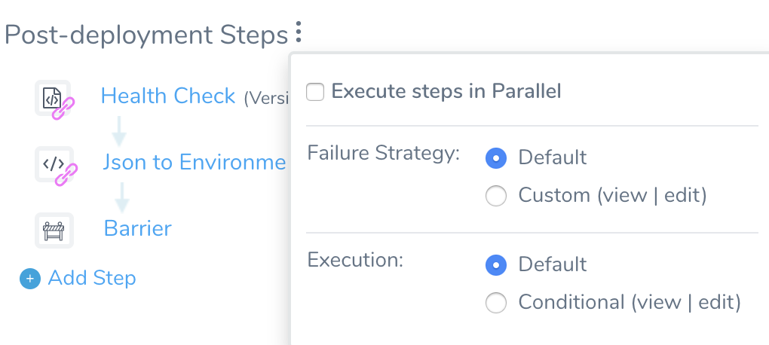769x345 pixels.
Task: Click pink link badge on Json step icon
Action: click(x=66, y=175)
